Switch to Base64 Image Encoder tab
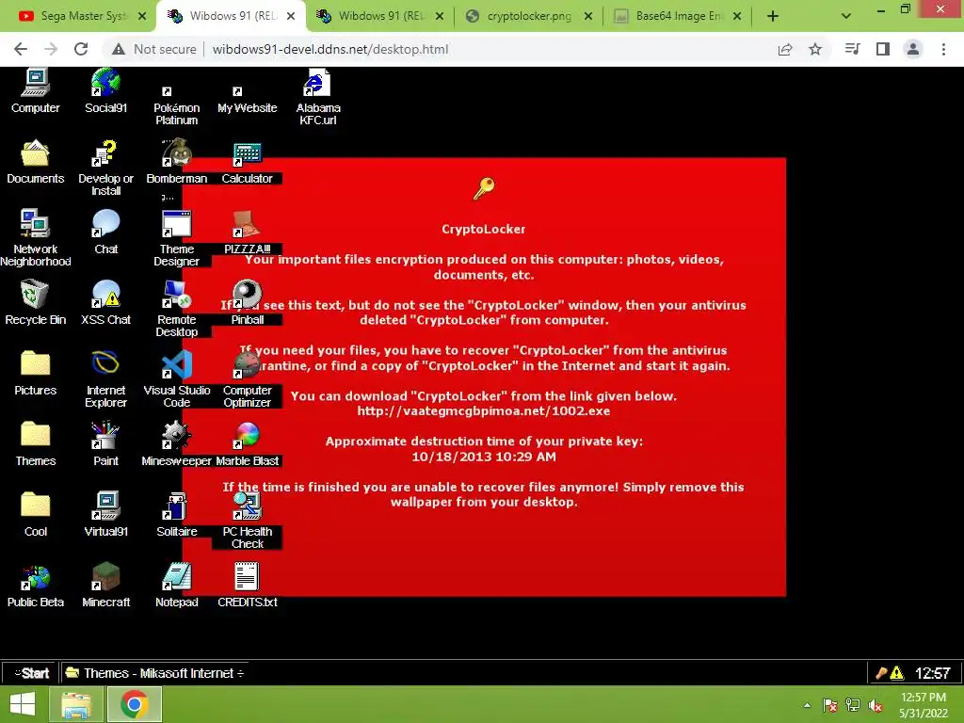Image resolution: width=964 pixels, height=723 pixels. (x=678, y=16)
